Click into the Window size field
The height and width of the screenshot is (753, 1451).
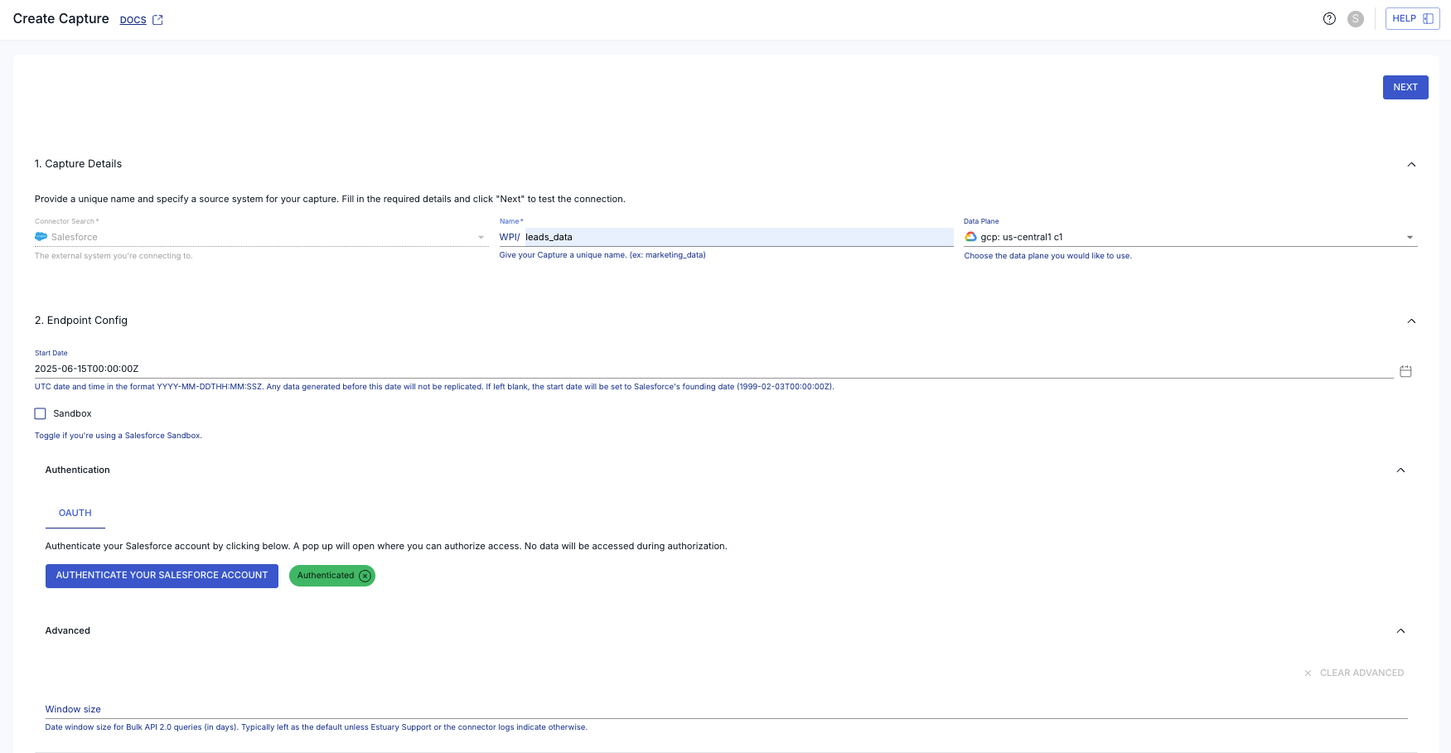[x=726, y=709]
